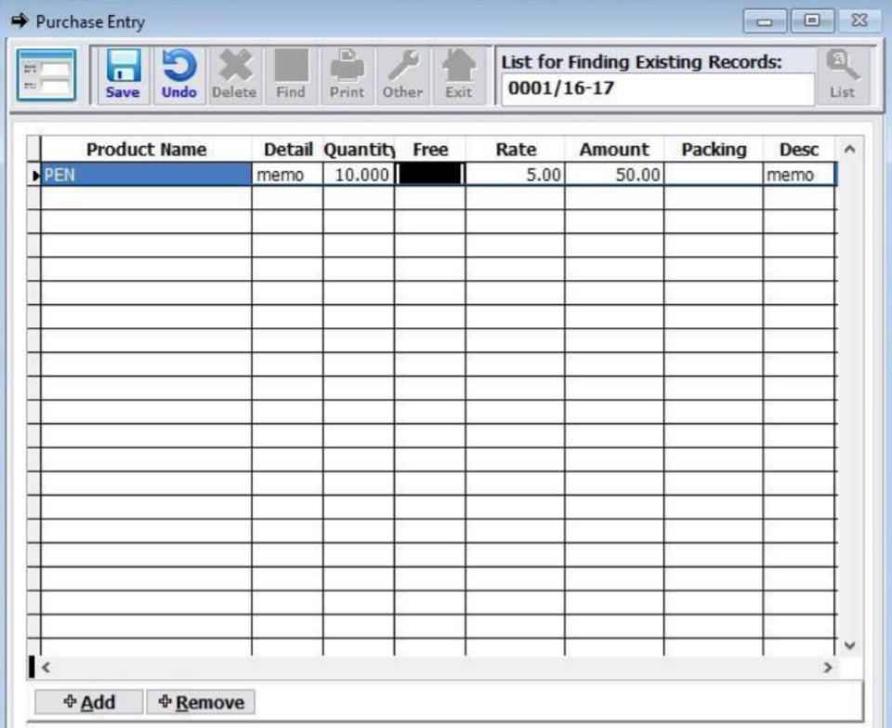Click the Quantity column header
This screenshot has width=892, height=728.
tap(359, 149)
